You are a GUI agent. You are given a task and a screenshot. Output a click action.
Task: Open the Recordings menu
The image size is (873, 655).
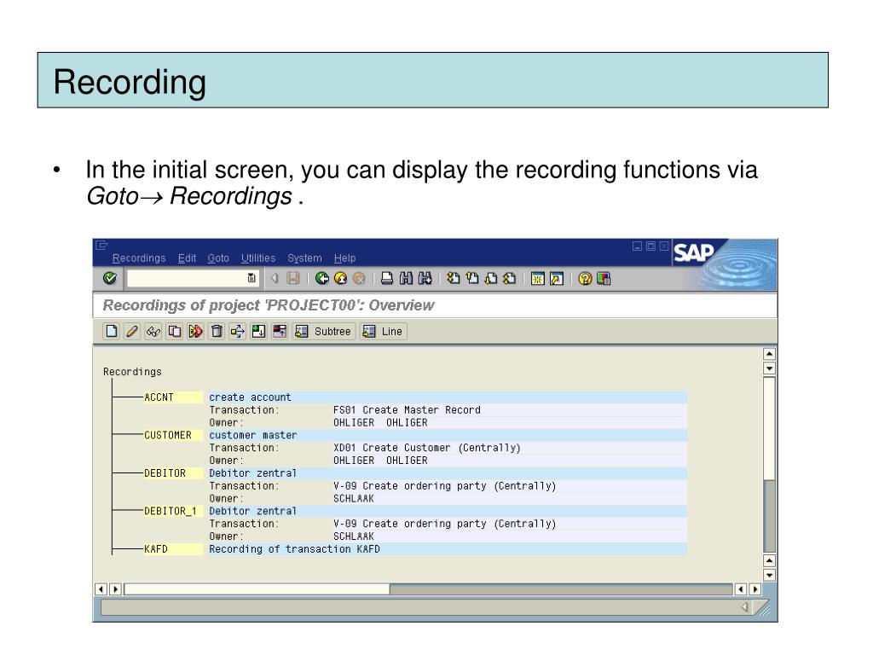pos(140,258)
